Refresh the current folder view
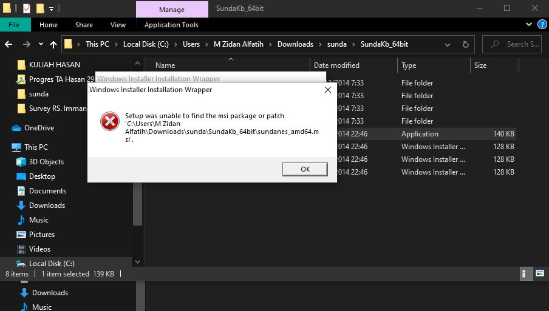 [465, 44]
